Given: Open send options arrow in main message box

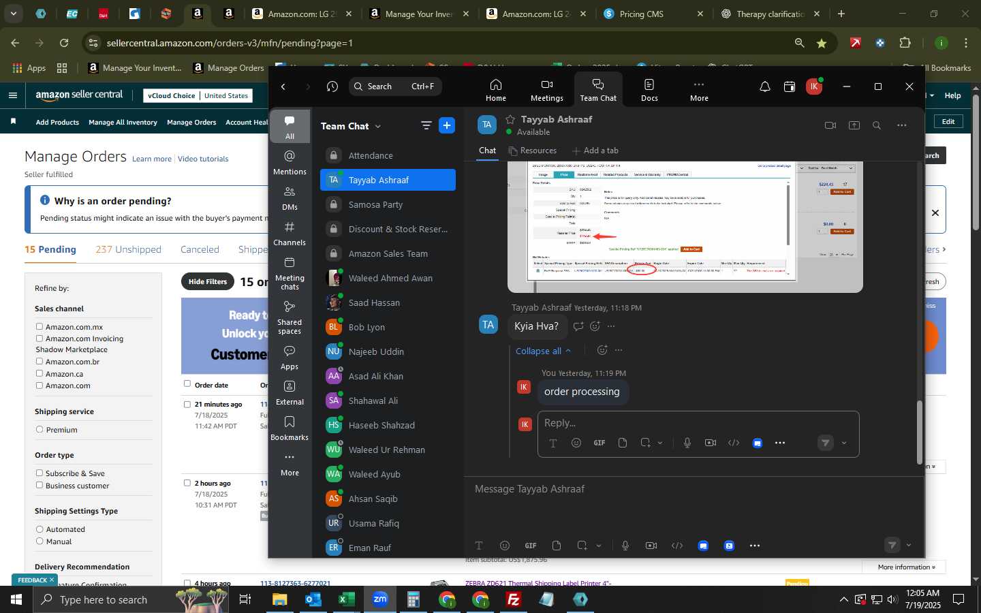Looking at the screenshot, I should [x=908, y=545].
